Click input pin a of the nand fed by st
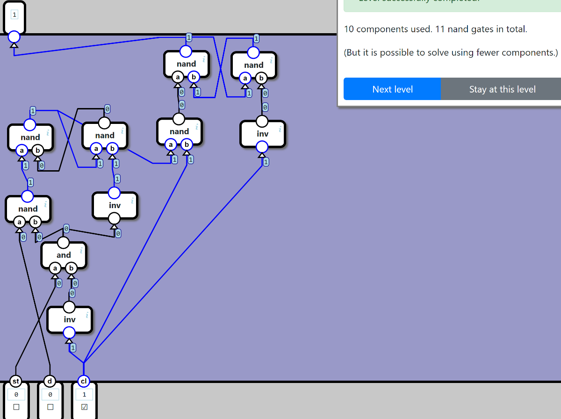561x419 pixels. tap(19, 222)
